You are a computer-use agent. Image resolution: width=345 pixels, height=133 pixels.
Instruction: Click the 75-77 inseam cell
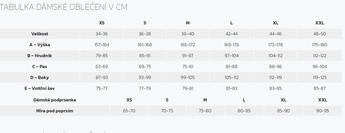(x=102, y=88)
